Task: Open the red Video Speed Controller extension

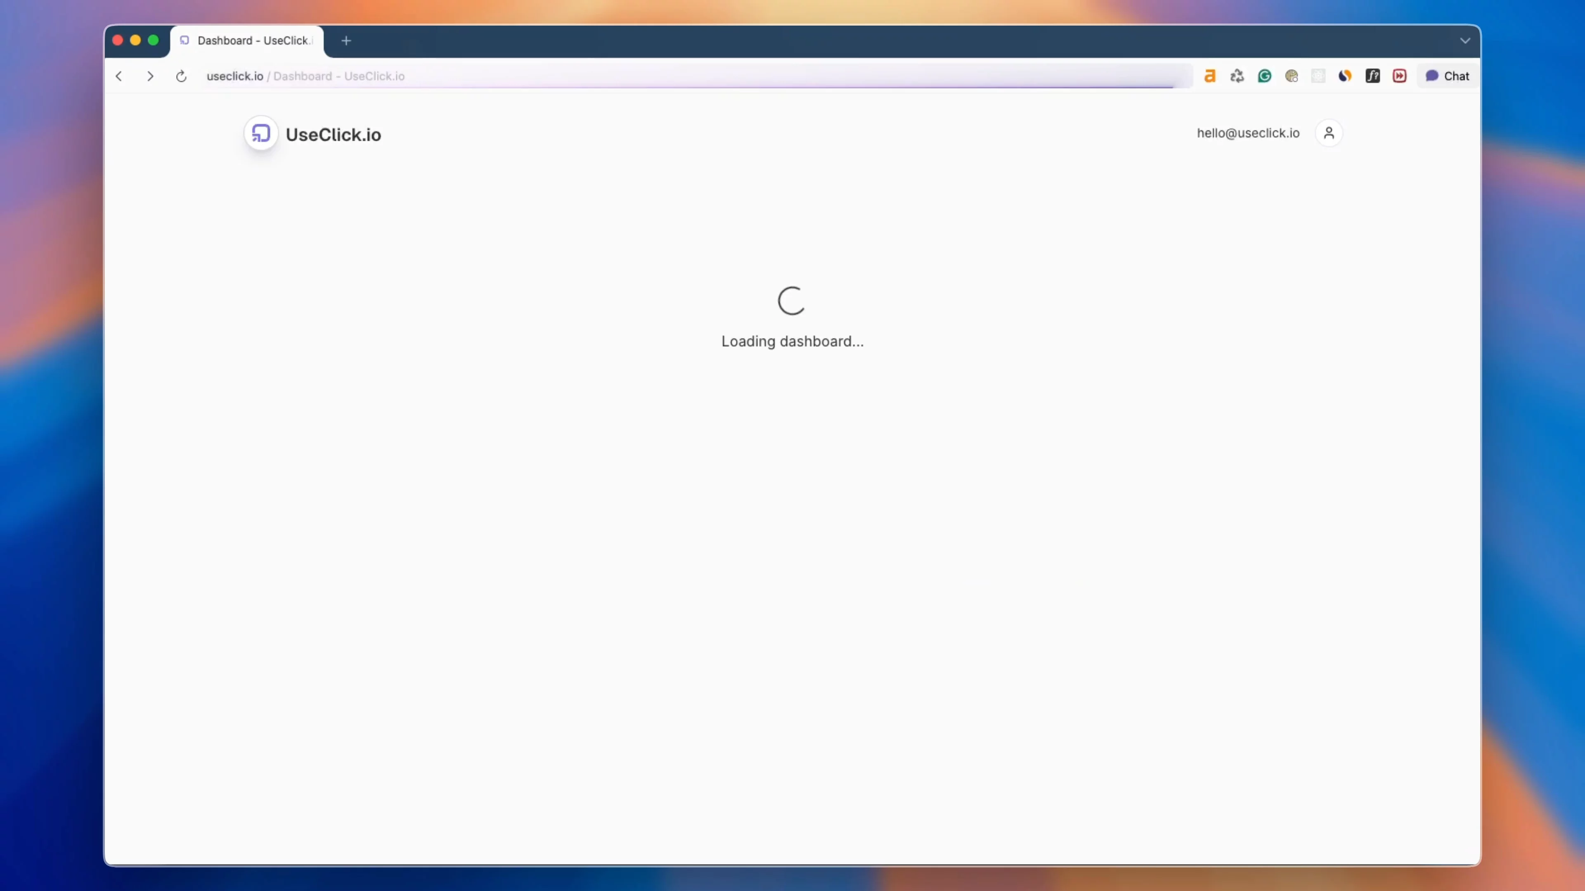Action: coord(1400,76)
